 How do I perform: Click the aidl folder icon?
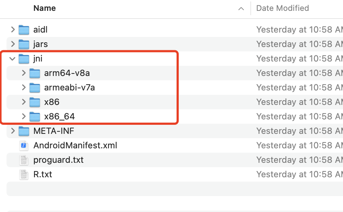tap(24, 29)
